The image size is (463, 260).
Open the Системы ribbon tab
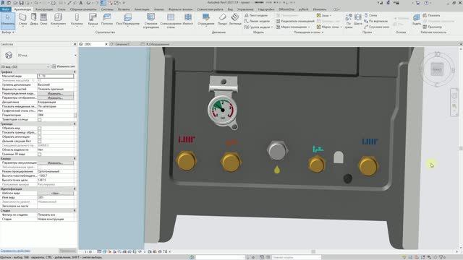click(x=107, y=9)
